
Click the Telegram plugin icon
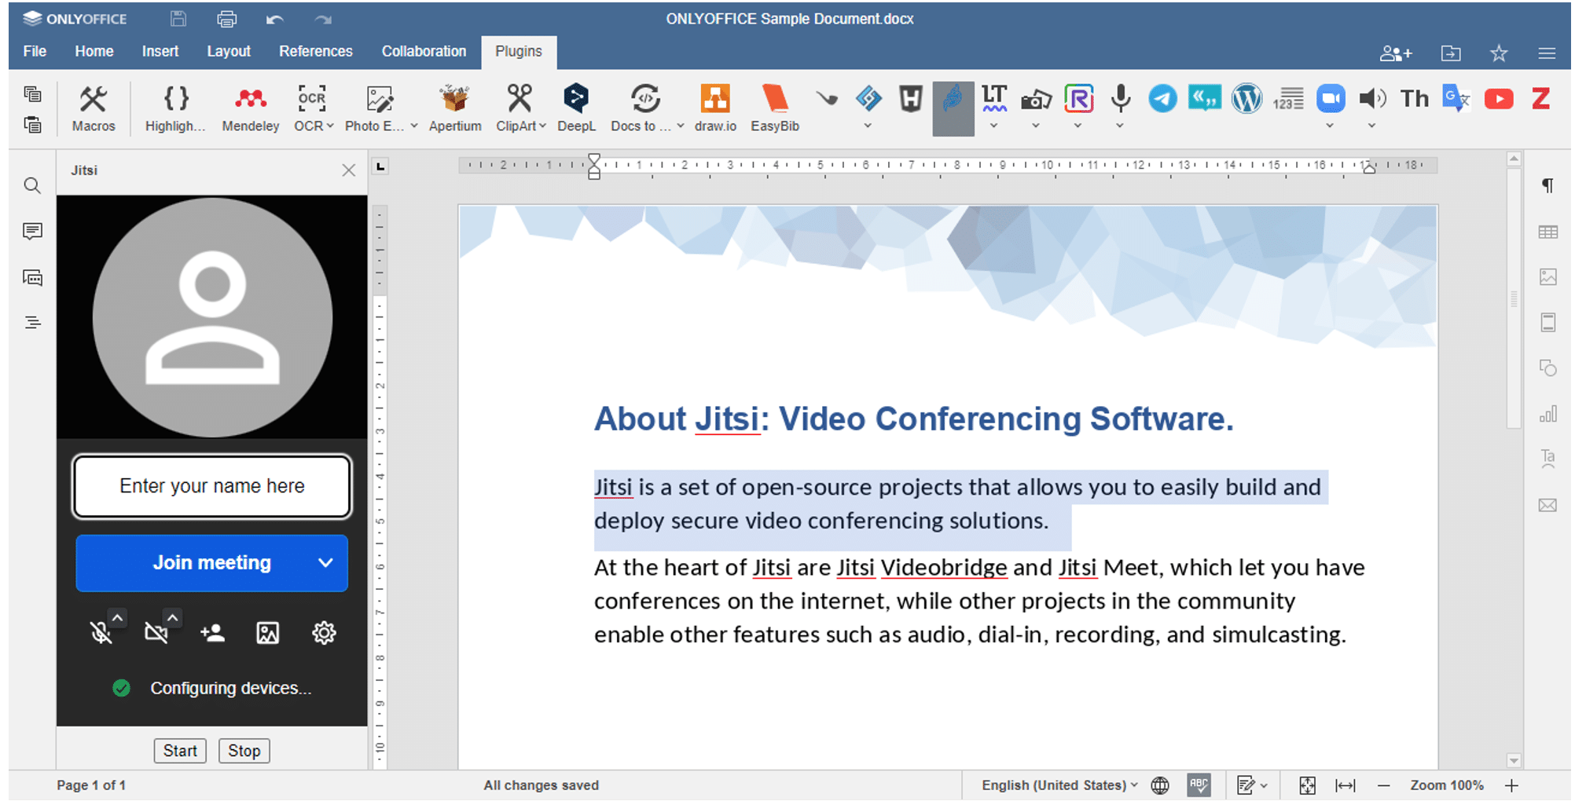[x=1162, y=99]
